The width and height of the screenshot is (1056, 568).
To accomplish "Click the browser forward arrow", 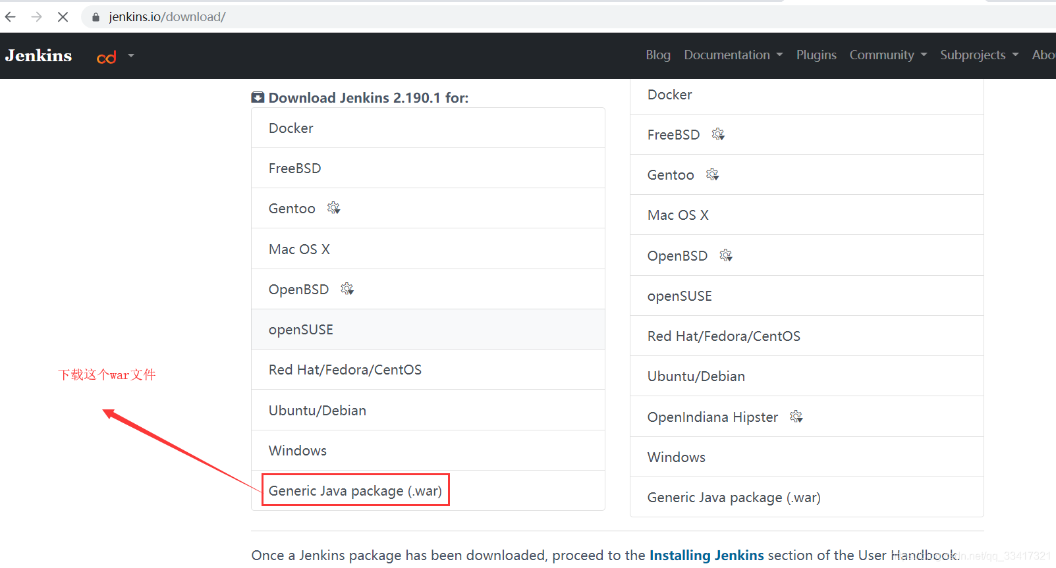I will click(x=37, y=16).
